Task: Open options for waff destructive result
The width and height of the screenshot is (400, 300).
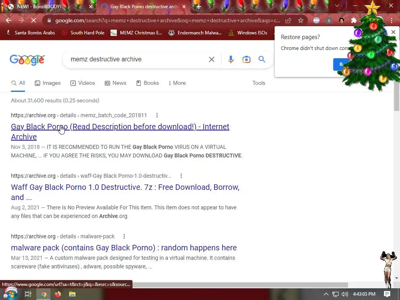Action: [181, 176]
